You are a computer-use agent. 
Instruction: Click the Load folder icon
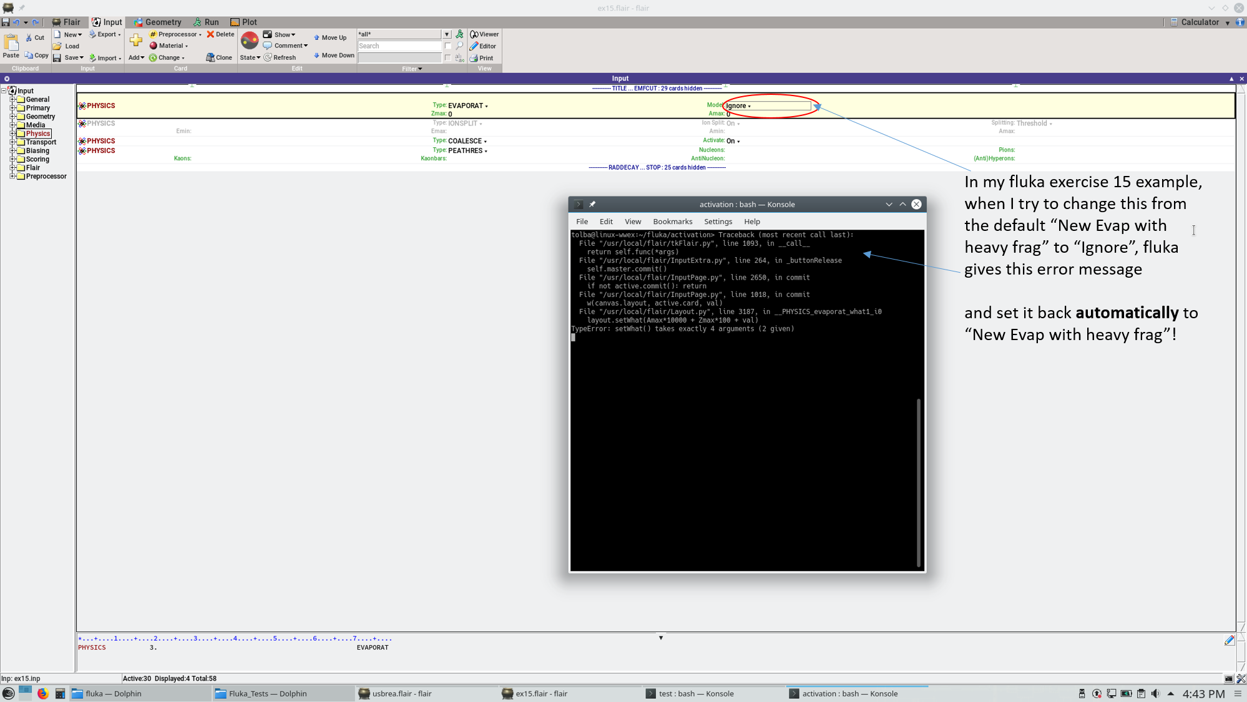tap(57, 46)
